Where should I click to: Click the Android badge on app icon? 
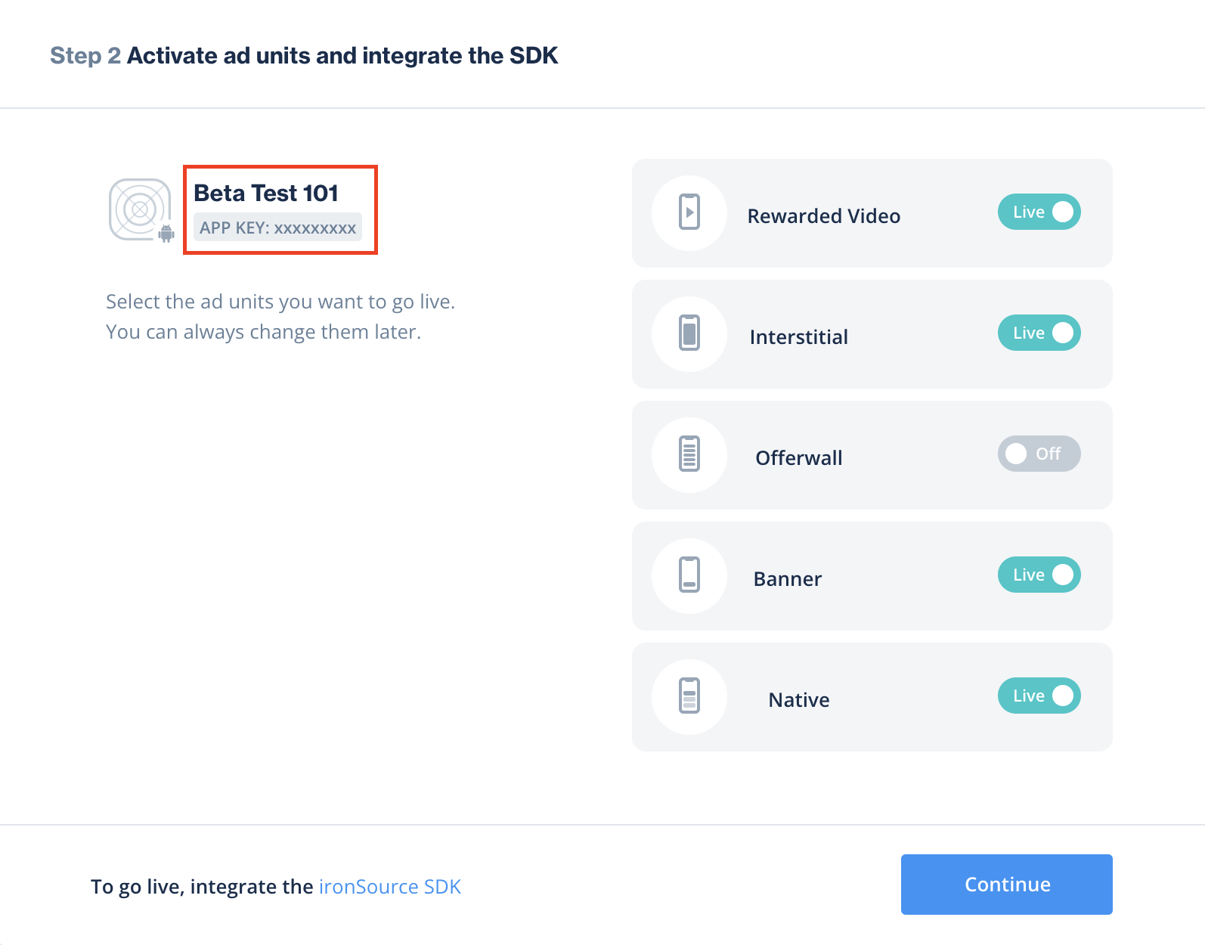pyautogui.click(x=166, y=234)
